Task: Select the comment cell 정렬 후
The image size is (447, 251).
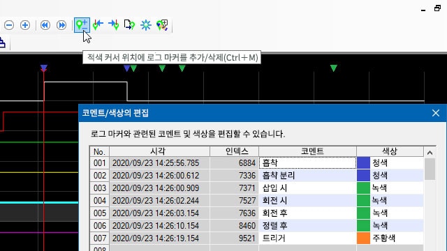Action: [x=307, y=225]
